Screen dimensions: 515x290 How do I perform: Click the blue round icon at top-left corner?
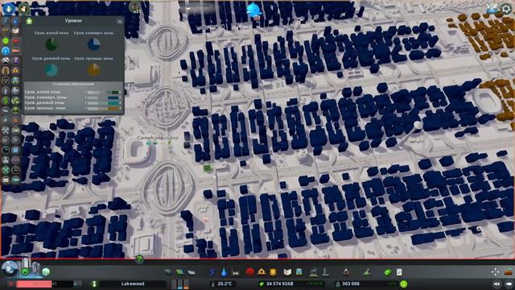tap(9, 8)
